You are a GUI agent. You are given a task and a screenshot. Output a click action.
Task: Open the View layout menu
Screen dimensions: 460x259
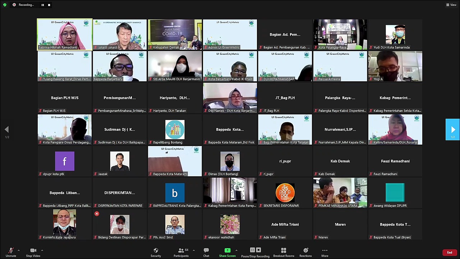click(451, 5)
